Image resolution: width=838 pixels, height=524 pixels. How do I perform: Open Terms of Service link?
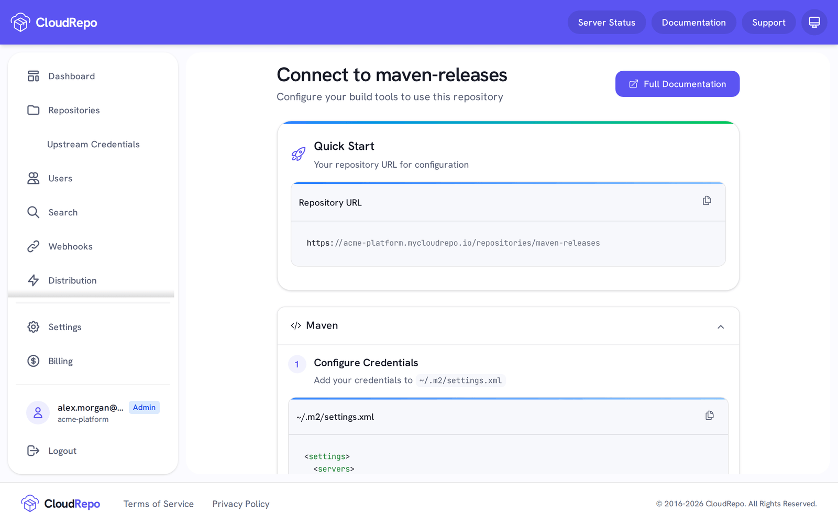[x=159, y=504]
